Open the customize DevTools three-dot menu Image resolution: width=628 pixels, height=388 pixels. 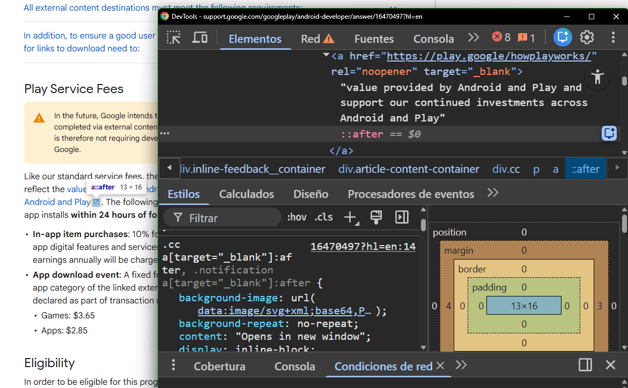[x=613, y=37]
